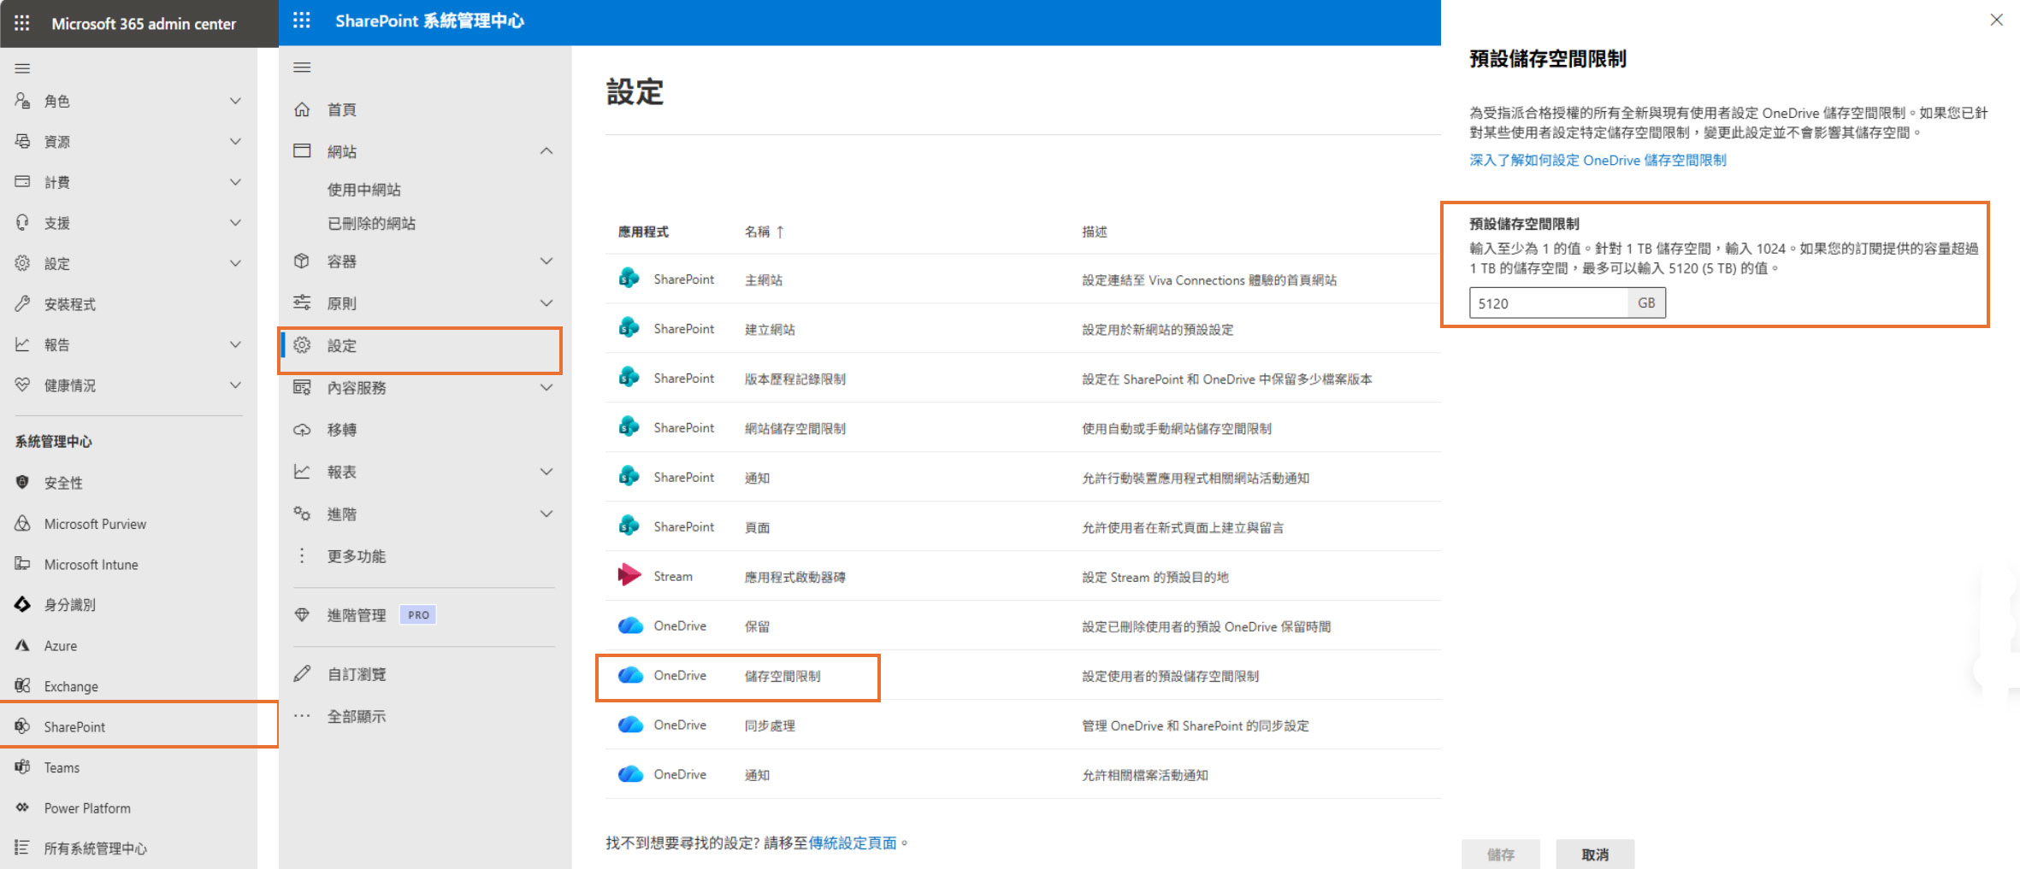Screen dimensions: 2020x869
Task: Click the 支援 headset icon
Action: point(23,222)
